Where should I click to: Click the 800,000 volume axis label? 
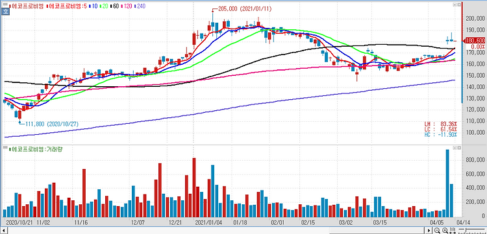pyautogui.click(x=475, y=160)
